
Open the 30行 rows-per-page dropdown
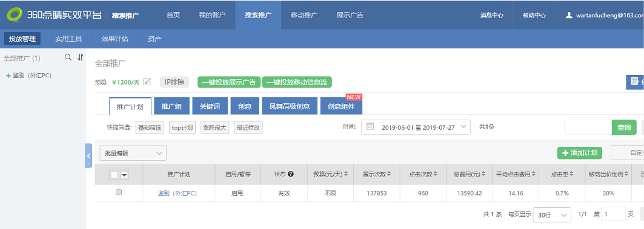(552, 214)
